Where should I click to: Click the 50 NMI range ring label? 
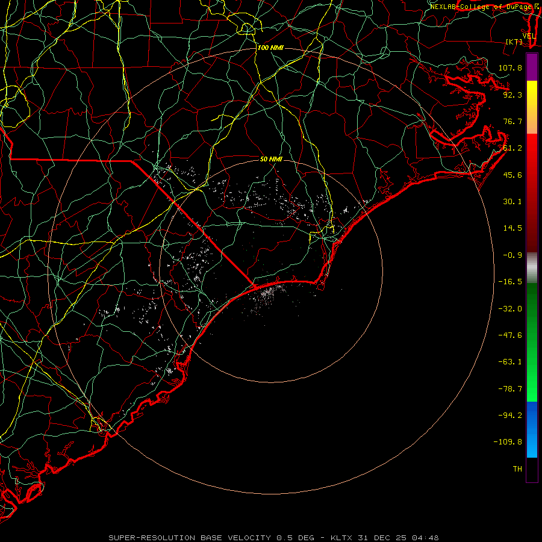[x=271, y=159]
